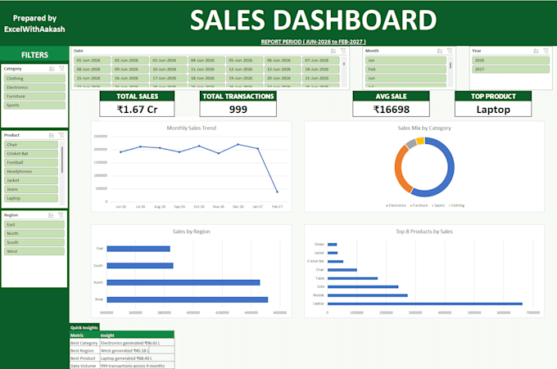
Task: Click the Mobile bar in Top 8 Products
Action: [367, 295]
